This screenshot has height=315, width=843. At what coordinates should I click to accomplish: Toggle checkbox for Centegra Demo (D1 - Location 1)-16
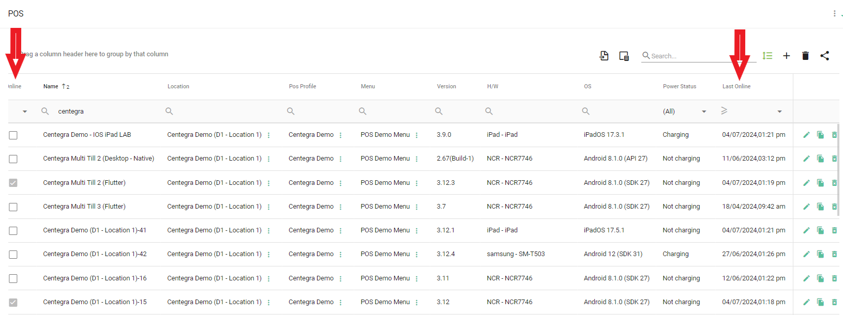13,279
